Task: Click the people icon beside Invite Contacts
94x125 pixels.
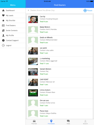Action: pos(3,30)
